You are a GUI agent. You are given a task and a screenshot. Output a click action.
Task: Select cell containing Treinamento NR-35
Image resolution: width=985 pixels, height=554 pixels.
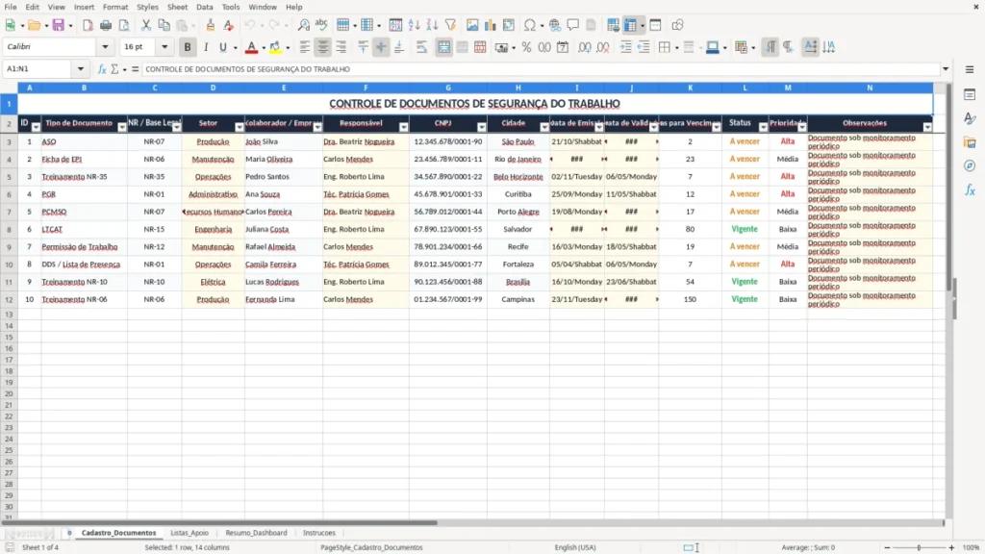click(85, 177)
